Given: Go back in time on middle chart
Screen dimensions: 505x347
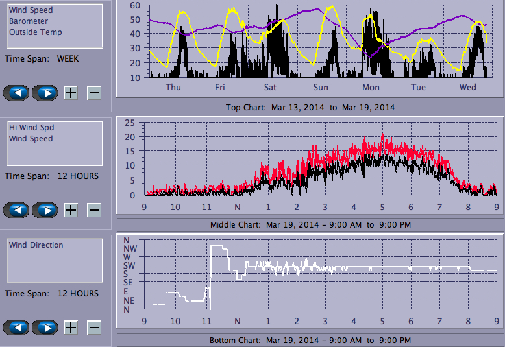Looking at the screenshot, I should (17, 210).
